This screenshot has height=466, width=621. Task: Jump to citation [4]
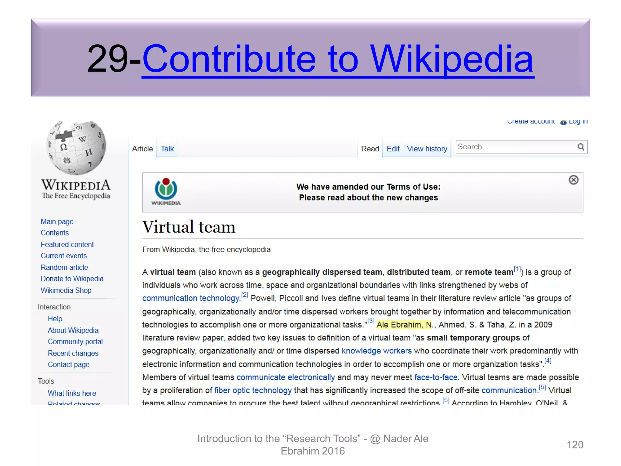coord(548,361)
